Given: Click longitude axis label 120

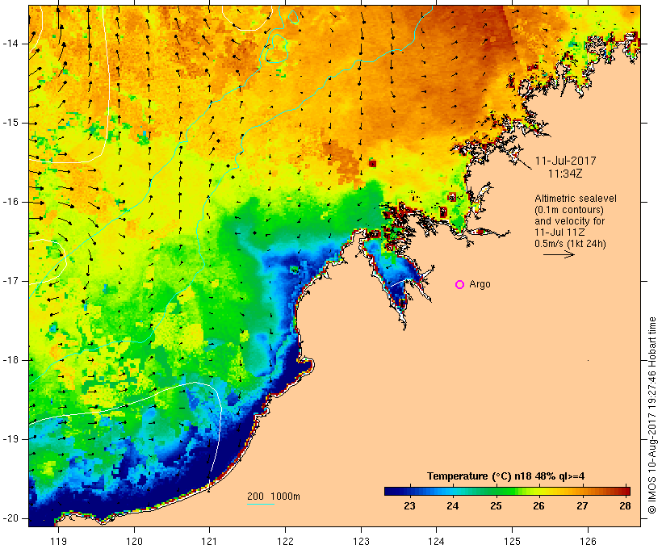Looking at the screenshot, I should click(134, 541).
